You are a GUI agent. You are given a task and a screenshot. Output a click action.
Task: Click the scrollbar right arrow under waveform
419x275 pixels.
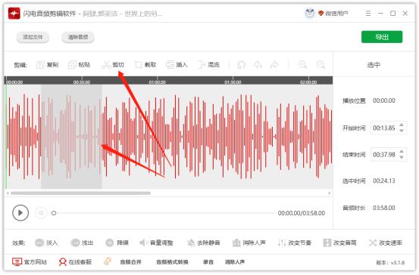click(329, 193)
